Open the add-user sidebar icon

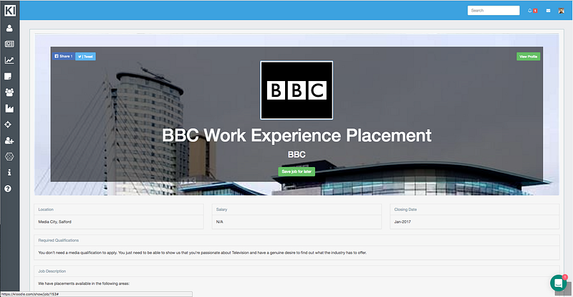[x=9, y=141]
